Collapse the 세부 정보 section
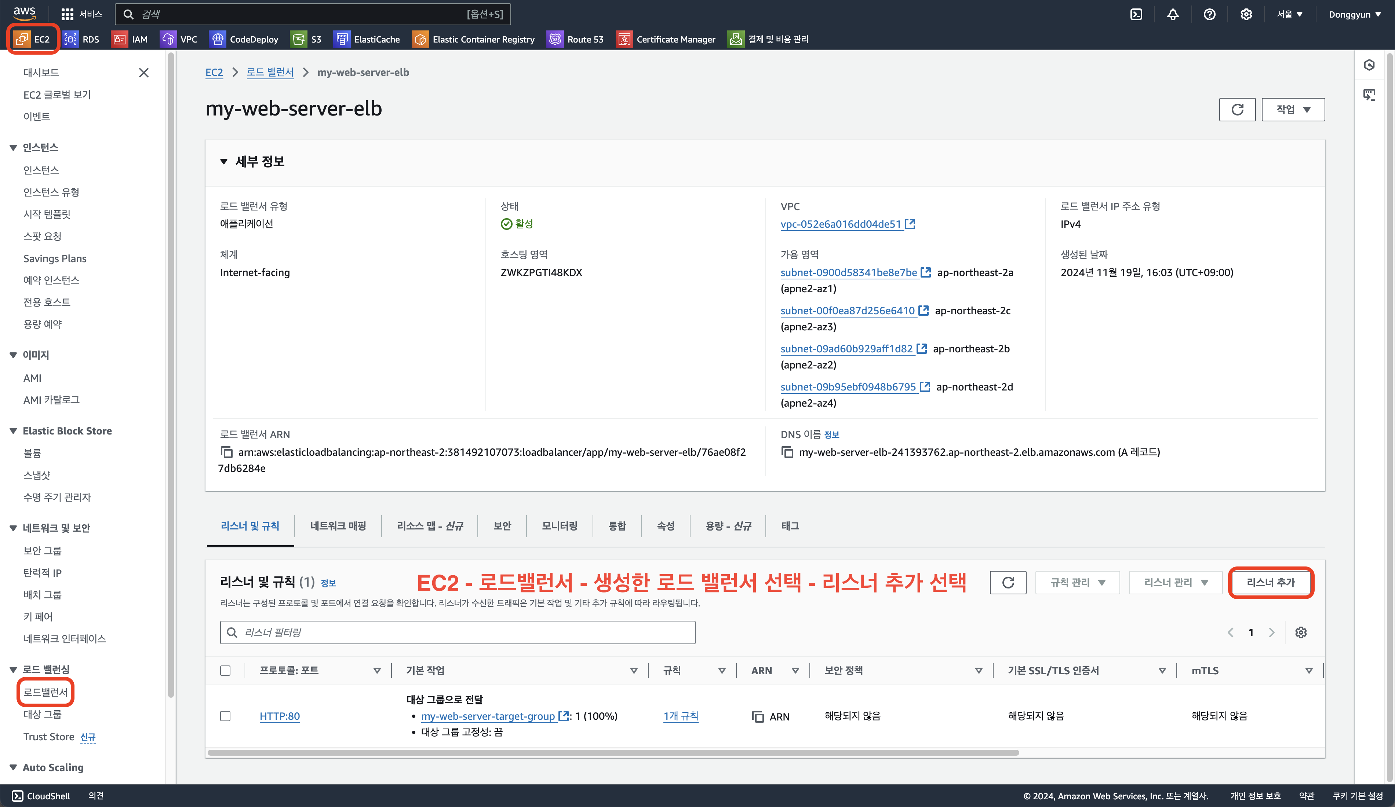This screenshot has width=1395, height=807. click(x=224, y=162)
